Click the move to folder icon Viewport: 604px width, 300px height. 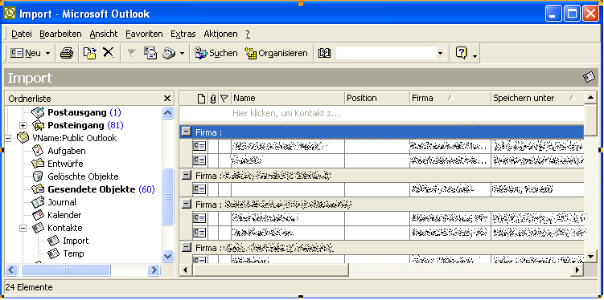coord(90,53)
